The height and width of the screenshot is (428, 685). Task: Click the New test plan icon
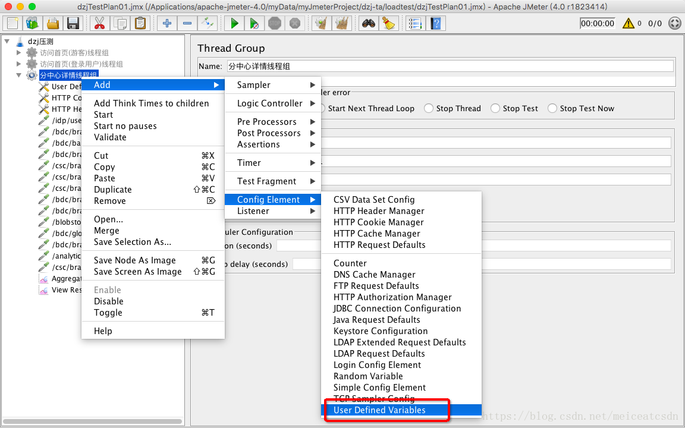[12, 23]
